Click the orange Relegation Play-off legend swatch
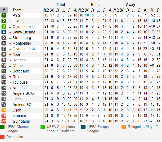 [124, 127]
